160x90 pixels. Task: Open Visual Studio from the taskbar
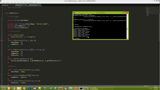pos(34,88)
